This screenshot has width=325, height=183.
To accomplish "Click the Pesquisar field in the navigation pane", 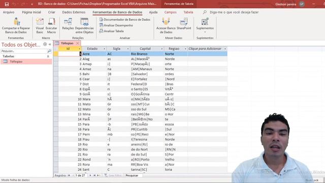I will pos(24,51).
